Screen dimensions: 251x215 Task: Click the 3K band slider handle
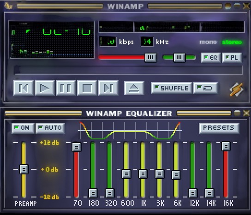pyautogui.click(x=160, y=174)
